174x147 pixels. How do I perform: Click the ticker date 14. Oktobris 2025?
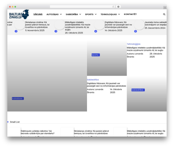click(x=113, y=30)
